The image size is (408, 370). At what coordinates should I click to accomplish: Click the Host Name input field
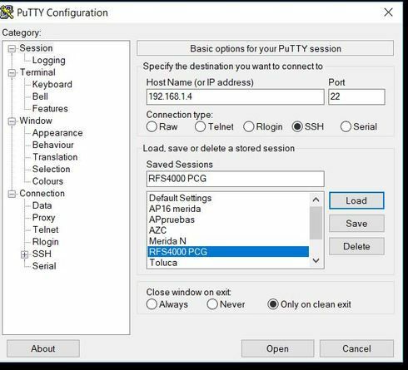(235, 96)
